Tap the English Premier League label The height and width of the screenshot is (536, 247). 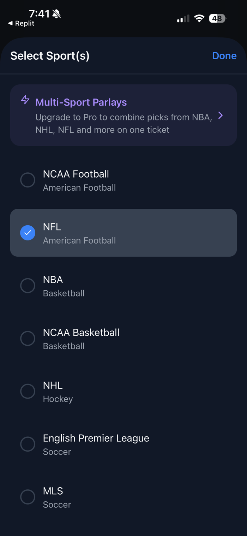(x=96, y=438)
